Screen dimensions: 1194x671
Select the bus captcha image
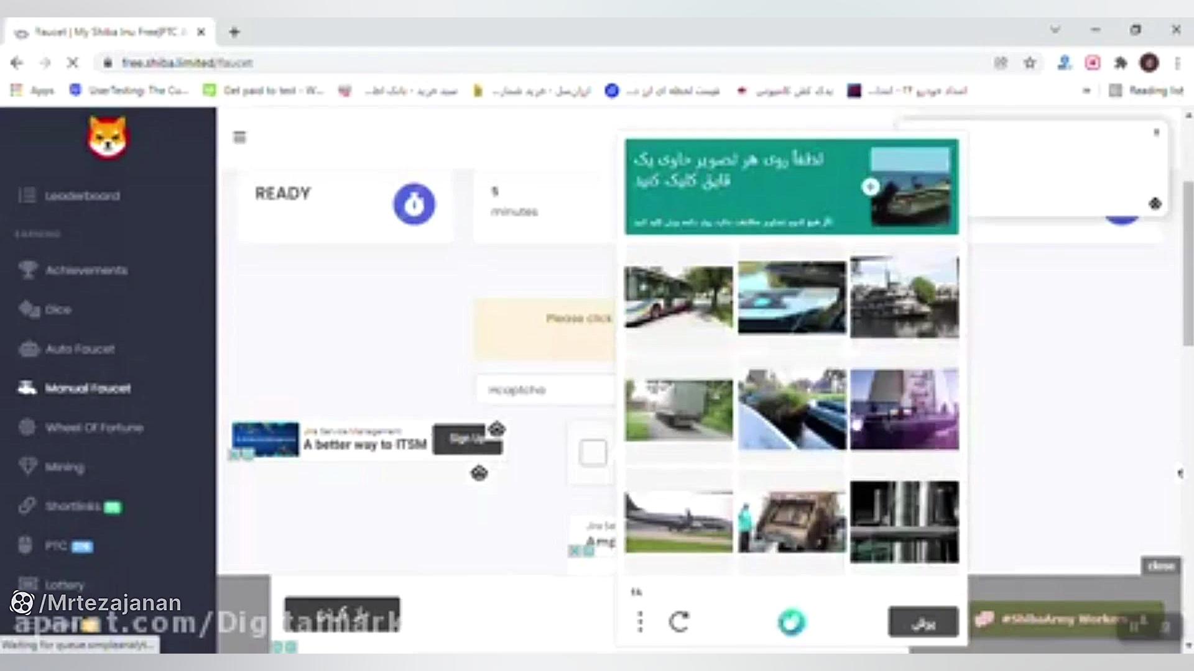(x=678, y=297)
